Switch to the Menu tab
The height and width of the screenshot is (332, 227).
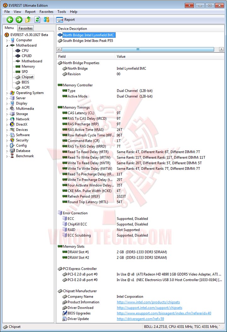tap(9, 28)
